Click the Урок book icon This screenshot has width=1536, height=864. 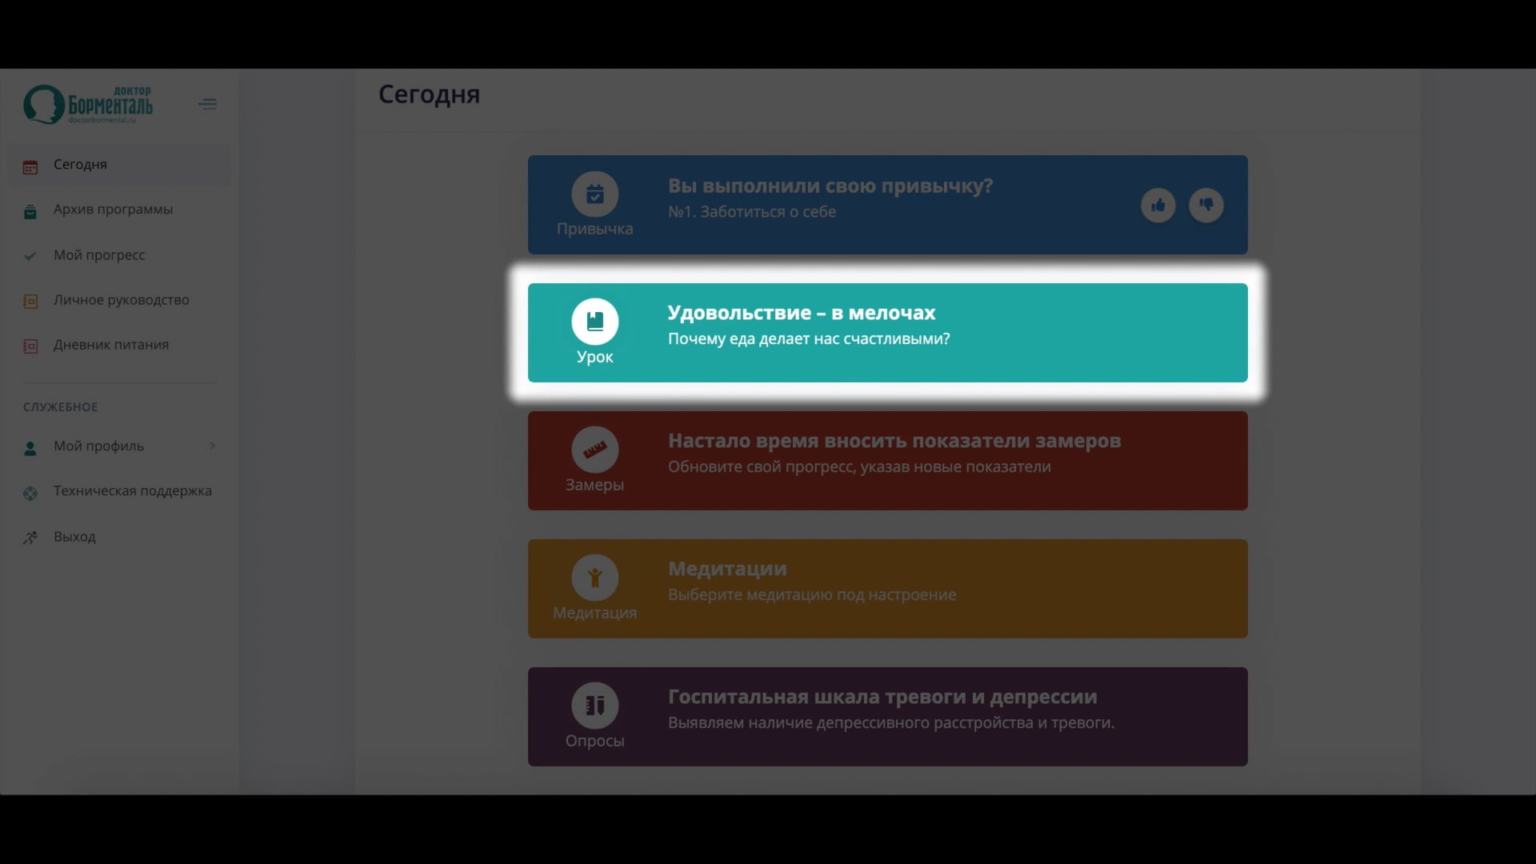click(x=594, y=322)
